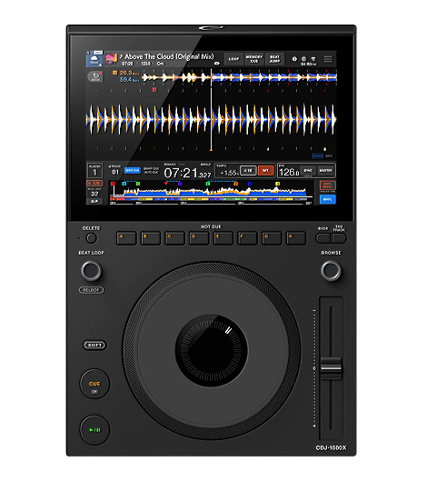Viewport: 427px width, 482px height.
Task: Tap the globe network icon
Action: (x=304, y=59)
